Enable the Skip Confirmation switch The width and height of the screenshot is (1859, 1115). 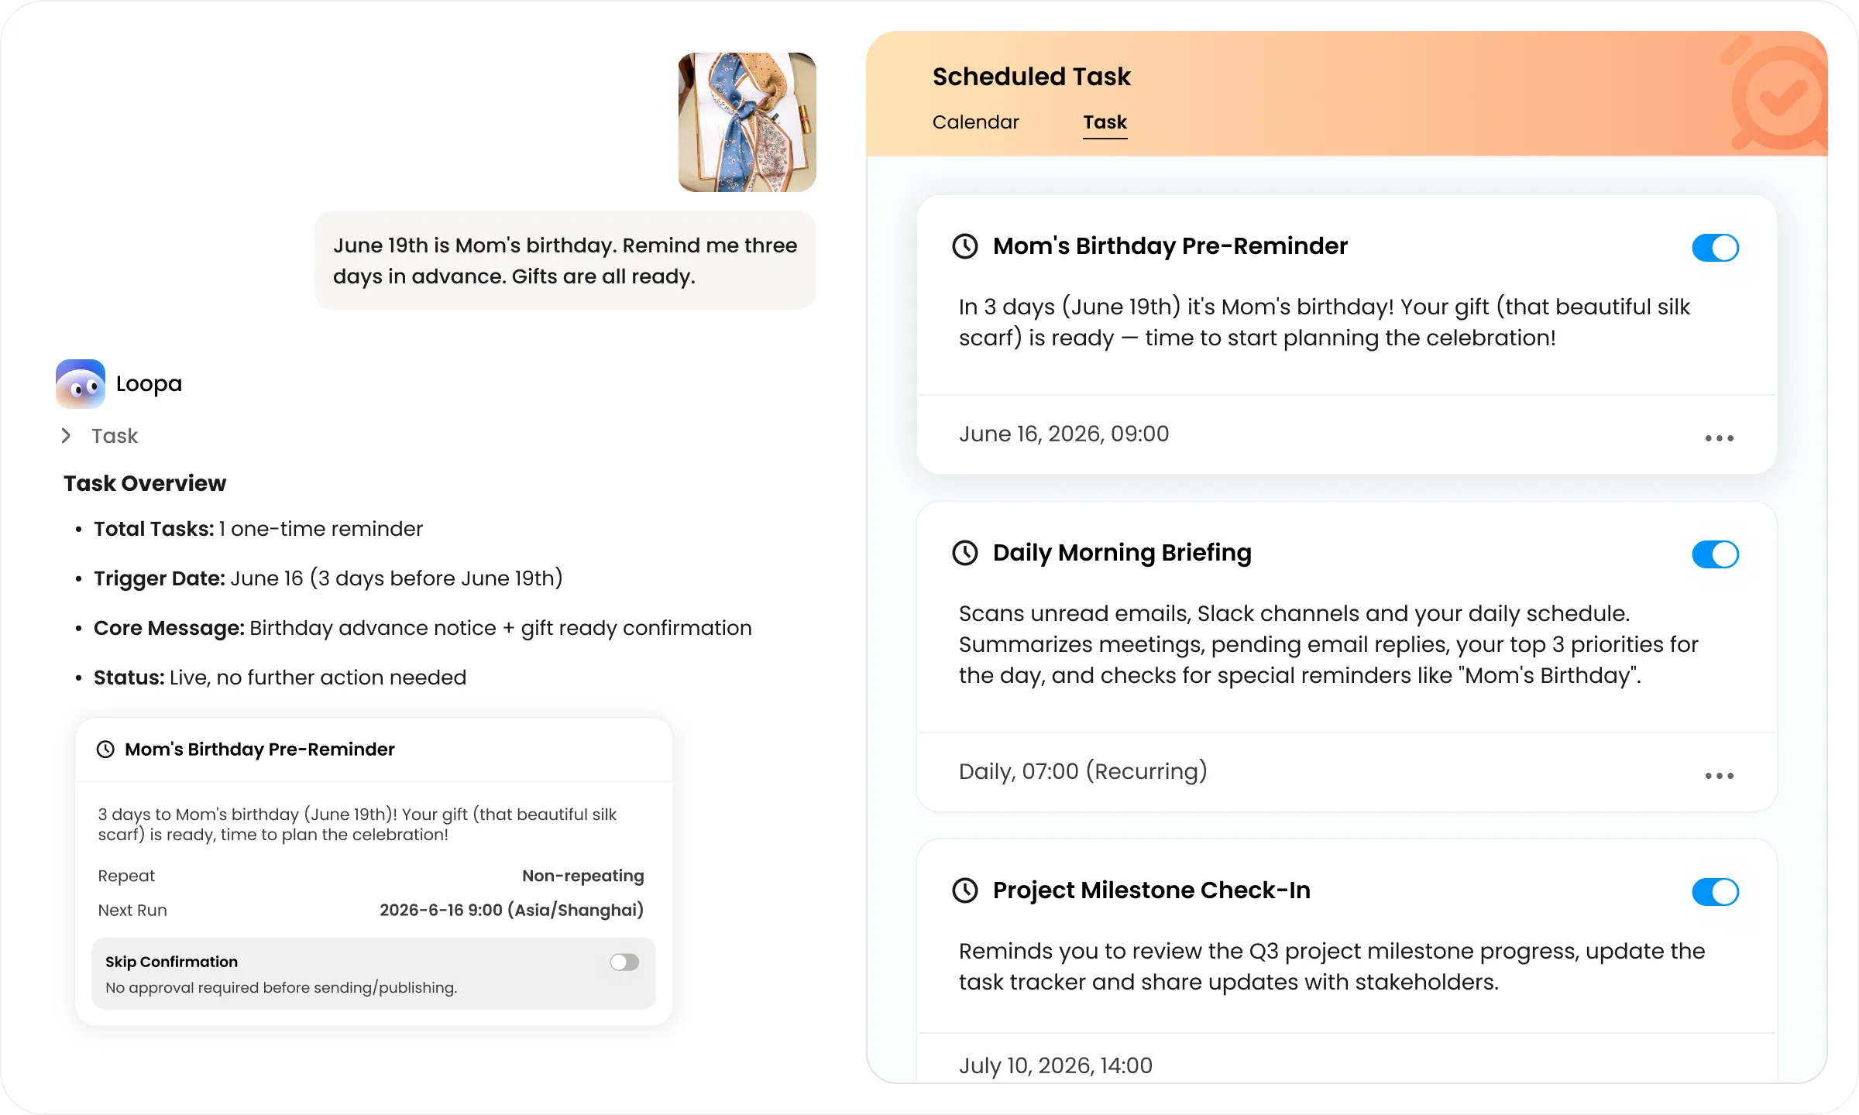pos(624,962)
